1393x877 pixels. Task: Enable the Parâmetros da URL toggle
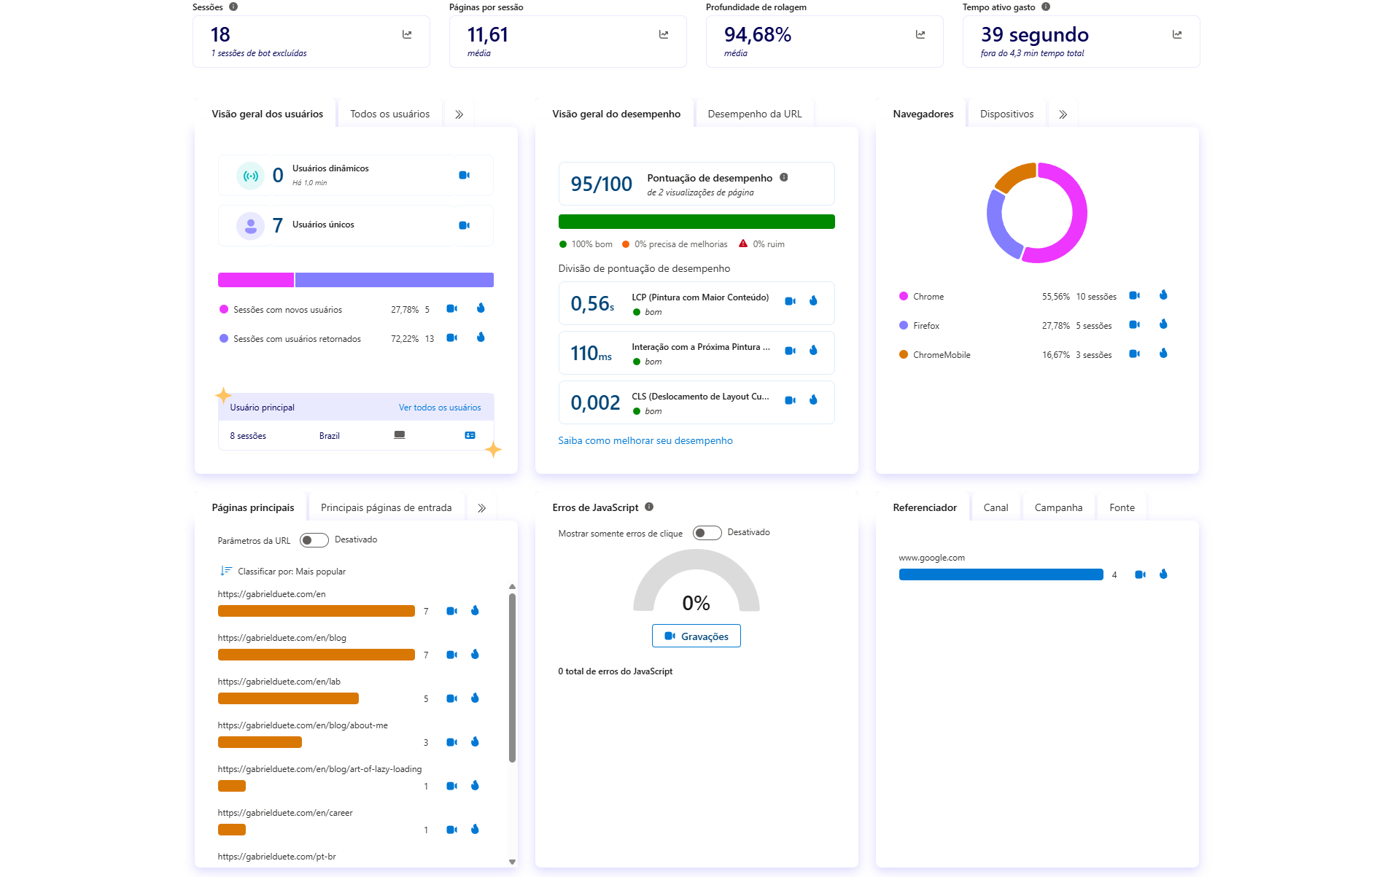coord(314,539)
